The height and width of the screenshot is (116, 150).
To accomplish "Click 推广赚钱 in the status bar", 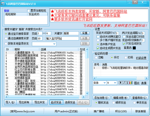I will pos(99,111).
